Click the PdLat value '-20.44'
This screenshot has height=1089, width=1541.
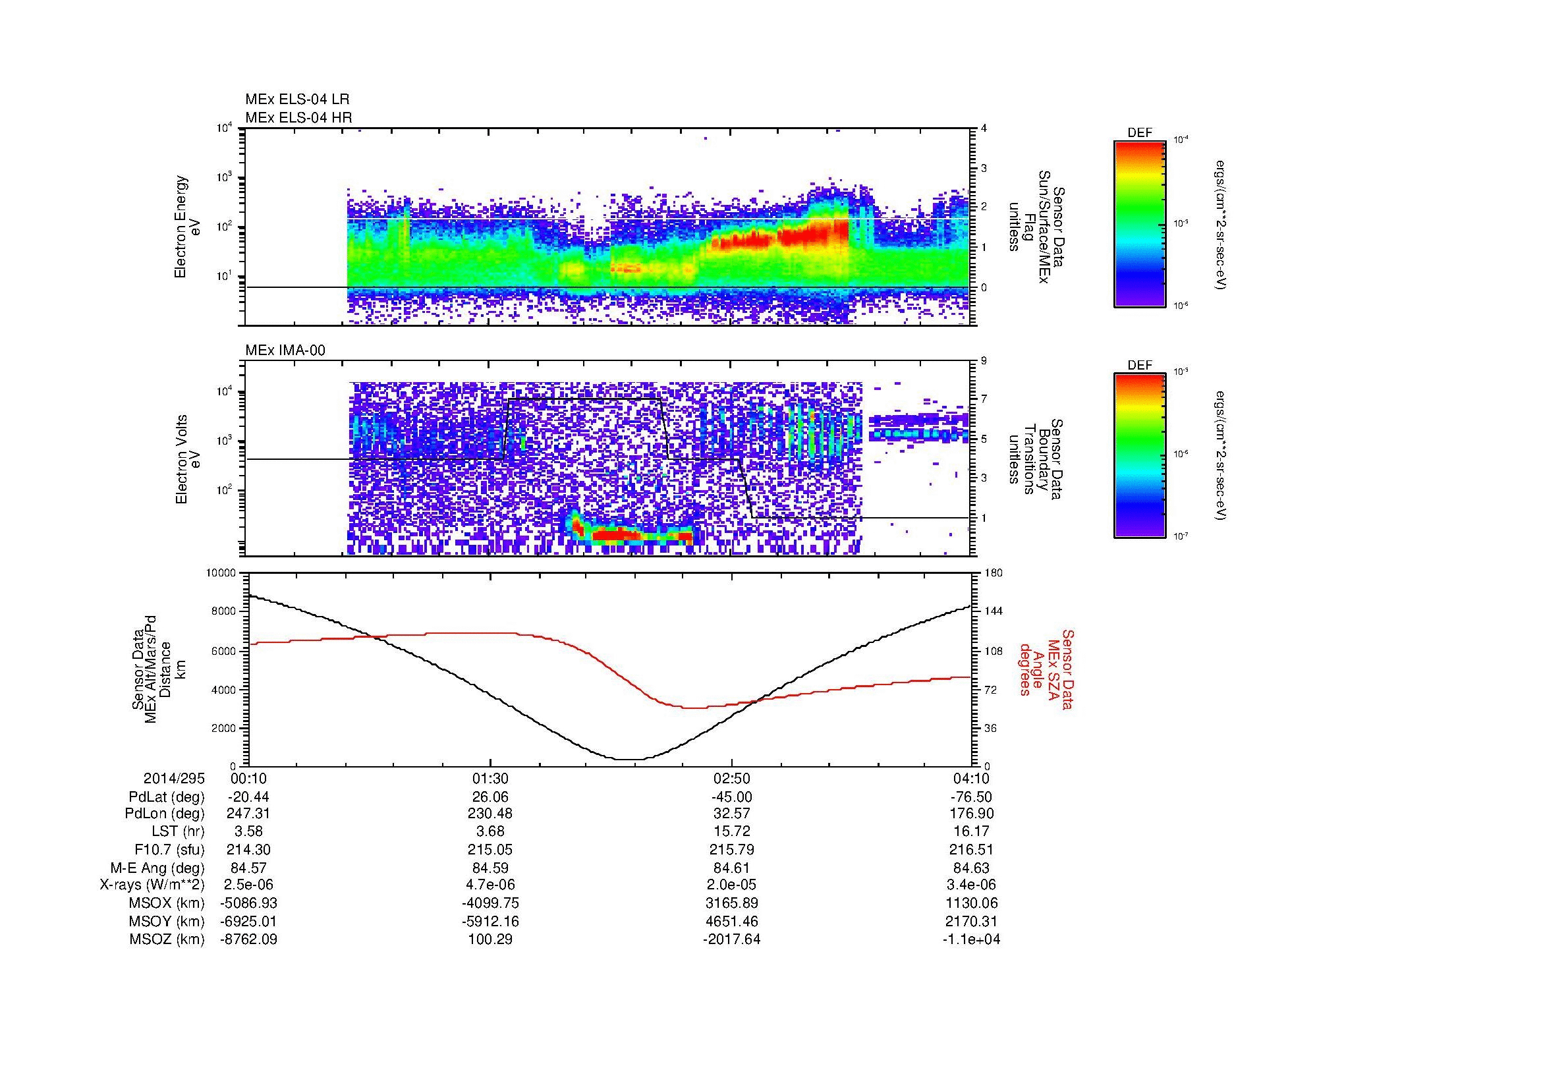(x=248, y=797)
